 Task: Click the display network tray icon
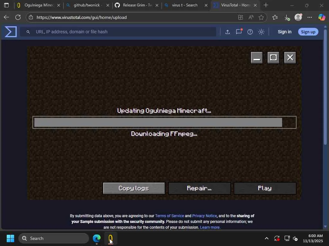point(287,238)
